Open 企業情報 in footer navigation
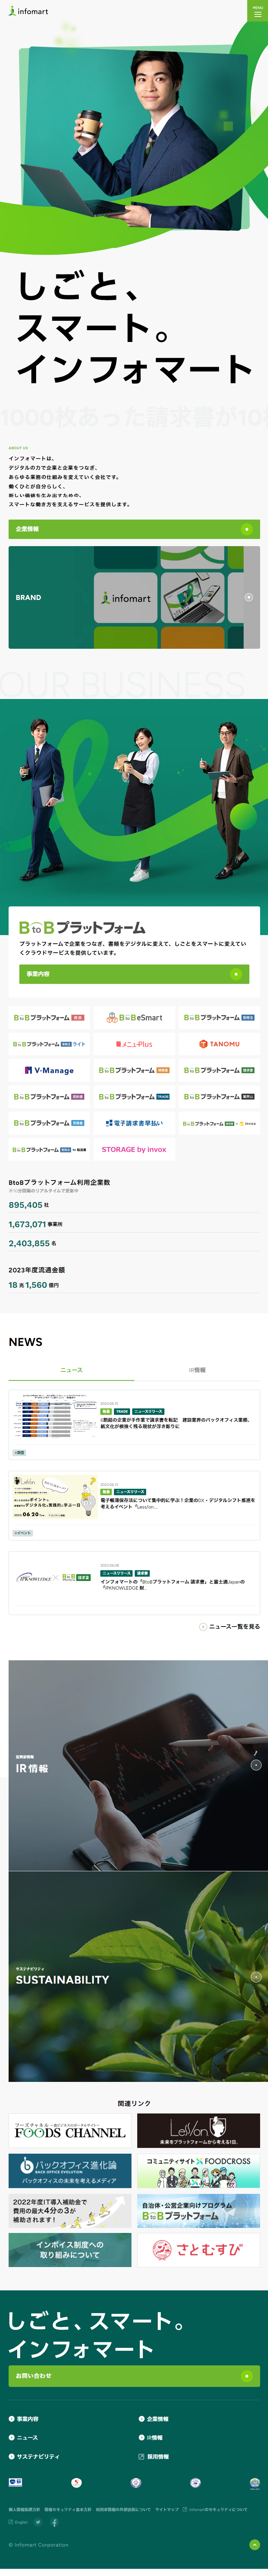268x2576 pixels. tap(154, 2419)
